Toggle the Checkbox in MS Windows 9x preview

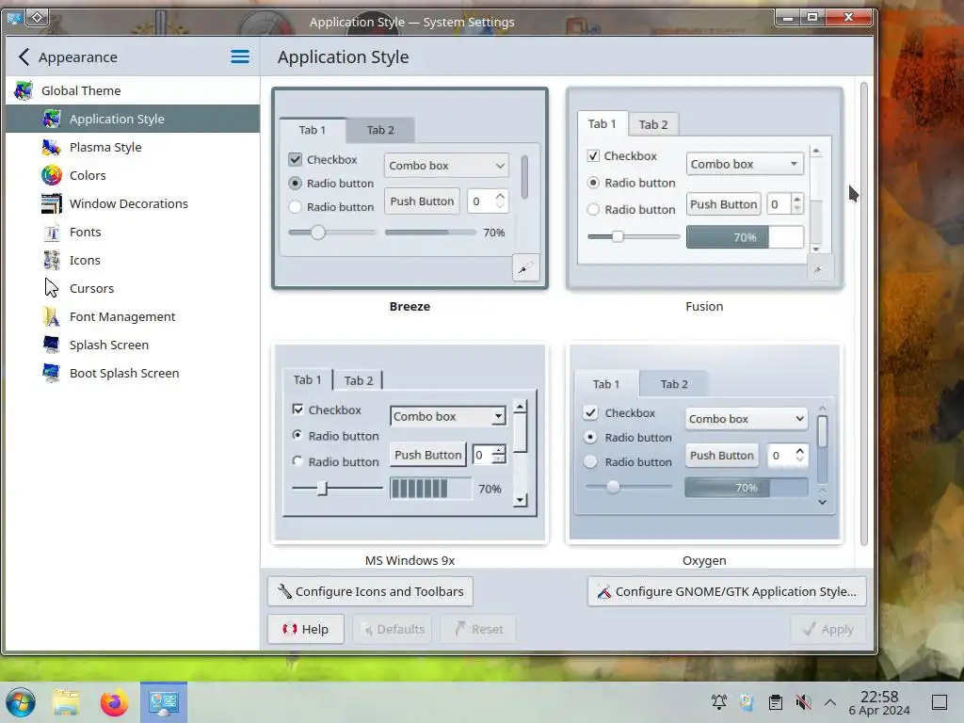click(298, 410)
